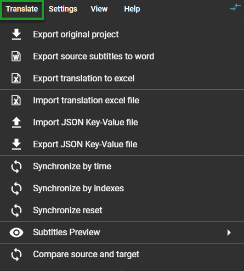The height and width of the screenshot is (271, 244).
Task: Click the Excel icon beside Import translation file
Action: click(x=16, y=100)
